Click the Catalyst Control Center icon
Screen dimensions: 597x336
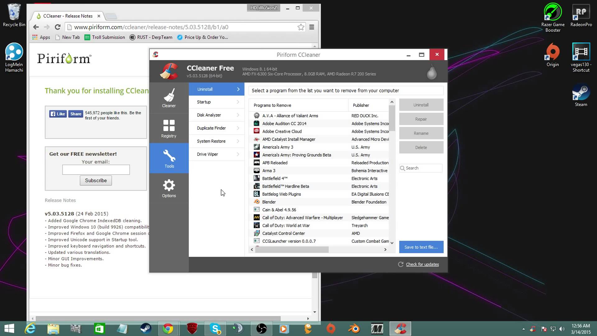tap(257, 233)
